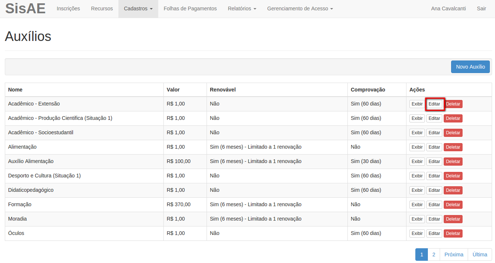Exibir Acadêmico - Extensão row

(x=417, y=104)
